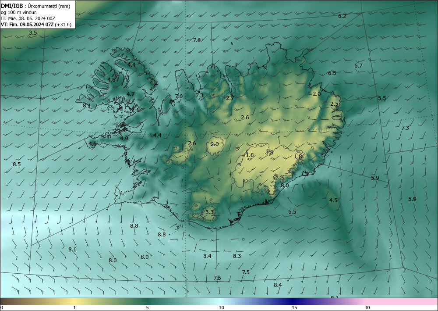Click the "4.9" value on the map
Viewport: 438px width, 311px height.
click(x=124, y=139)
